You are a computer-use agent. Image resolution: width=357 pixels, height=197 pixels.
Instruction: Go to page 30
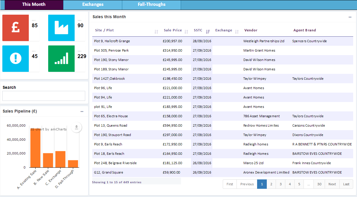pyautogui.click(x=319, y=184)
